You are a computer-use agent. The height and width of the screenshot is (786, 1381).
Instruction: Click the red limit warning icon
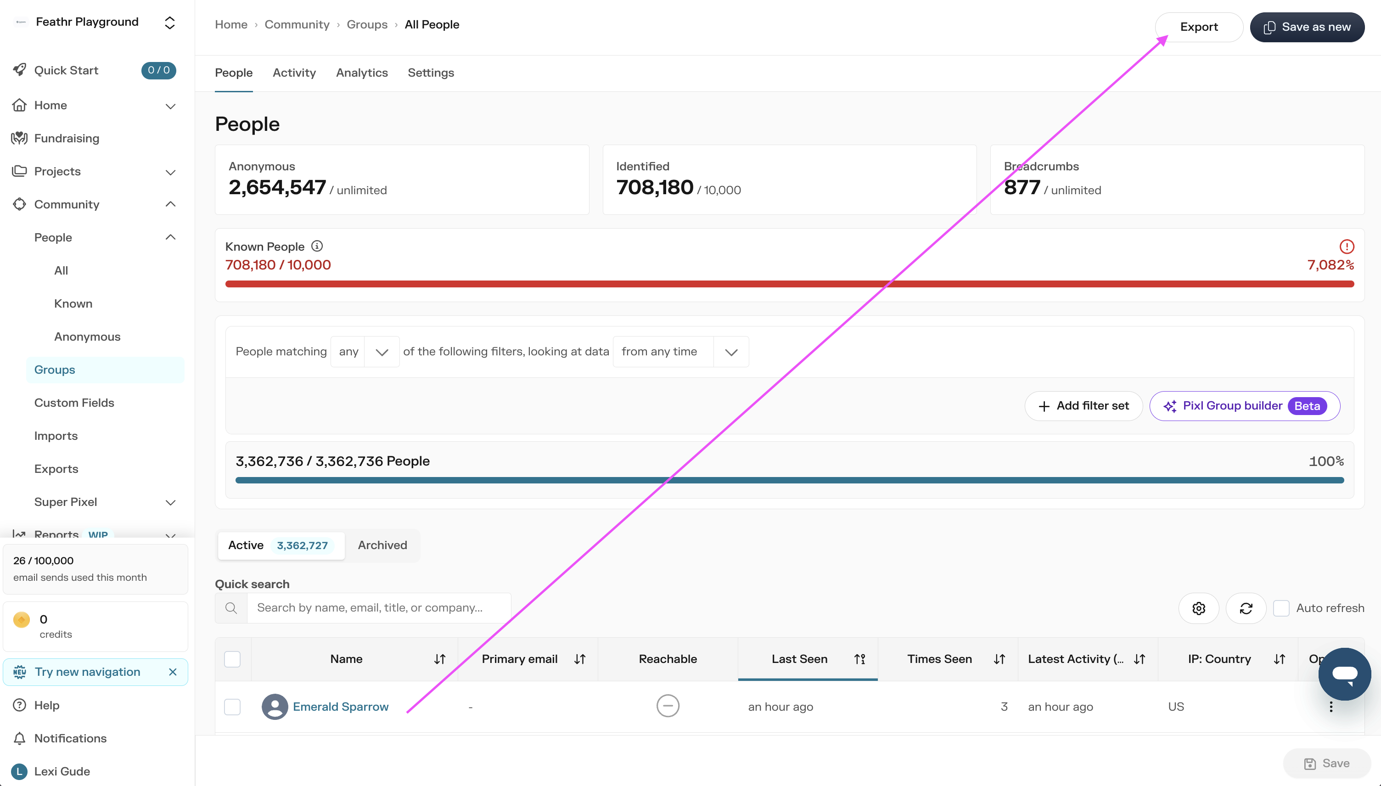(x=1347, y=247)
